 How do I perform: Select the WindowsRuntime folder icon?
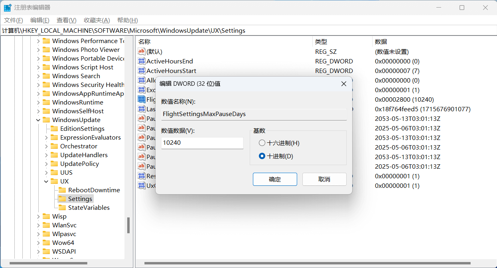[x=46, y=102]
